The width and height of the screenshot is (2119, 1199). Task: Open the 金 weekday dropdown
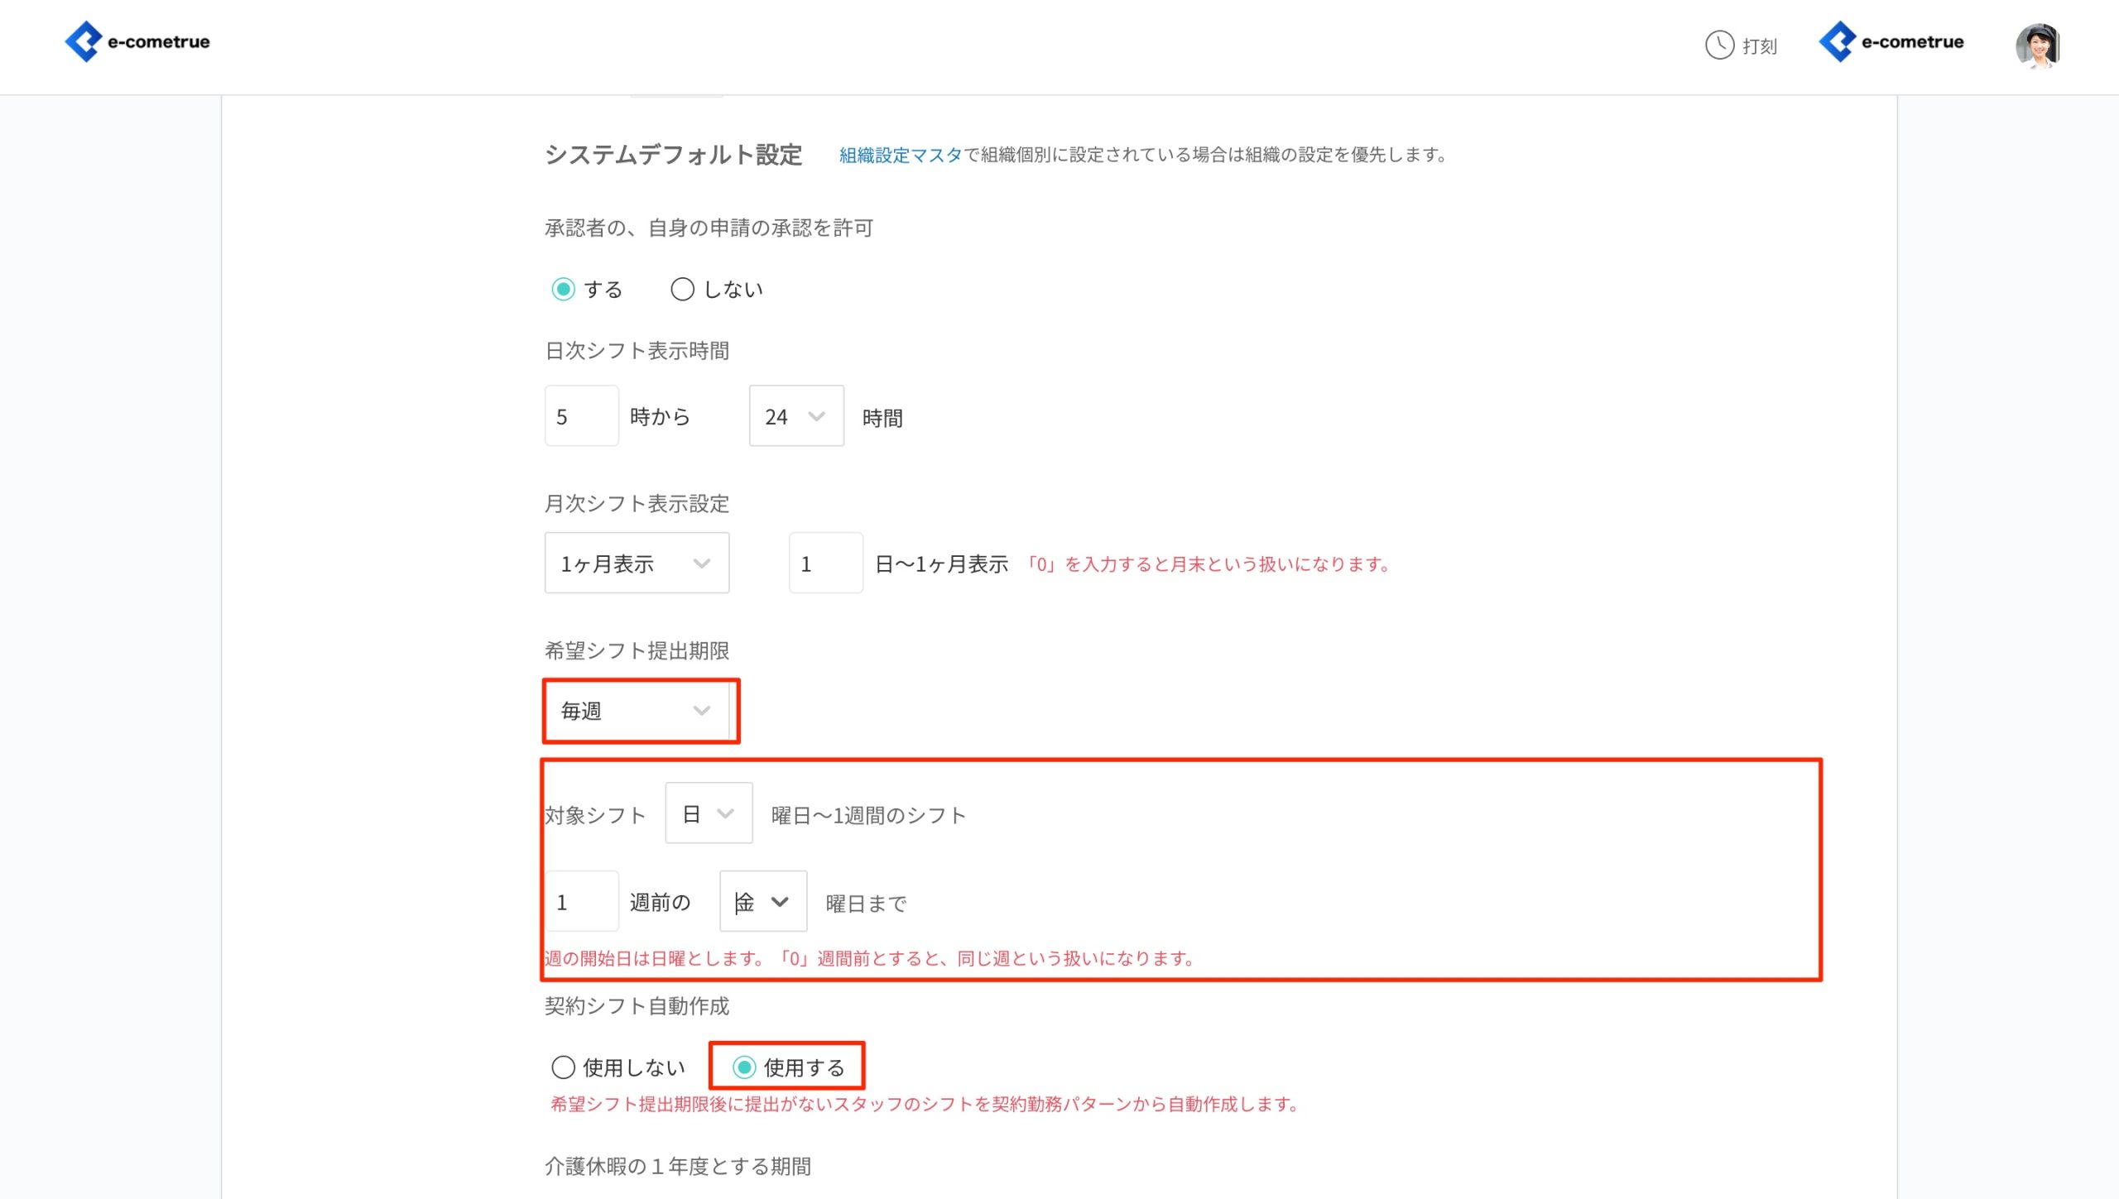click(x=762, y=902)
